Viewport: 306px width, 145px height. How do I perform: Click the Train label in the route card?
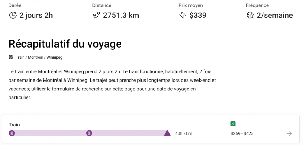[14, 125]
